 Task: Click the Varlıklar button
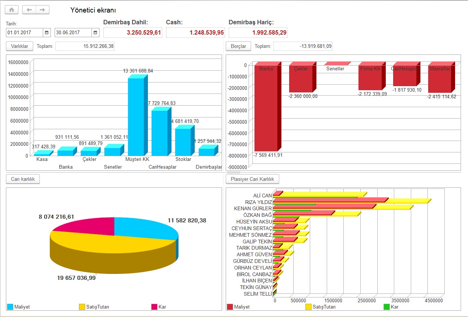pos(20,46)
